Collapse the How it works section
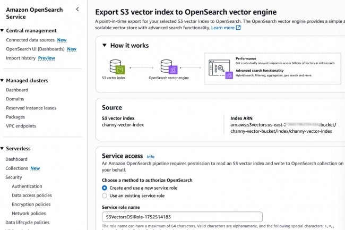The height and width of the screenshot is (230, 345). point(105,46)
